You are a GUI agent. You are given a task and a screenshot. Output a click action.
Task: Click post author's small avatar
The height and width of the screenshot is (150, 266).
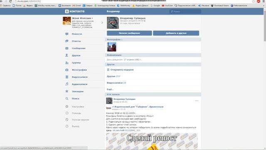109,101
